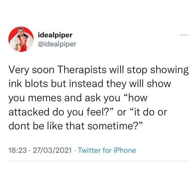Open the bold idealpiper display name

pos(55,35)
